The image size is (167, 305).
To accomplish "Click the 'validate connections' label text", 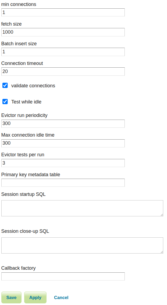I will 33,86.
